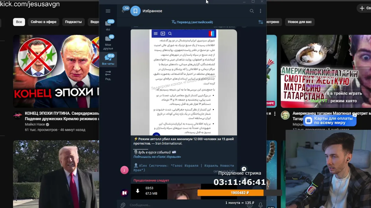Open translation settings icon in translate bar
The image size is (371, 208).
[261, 22]
